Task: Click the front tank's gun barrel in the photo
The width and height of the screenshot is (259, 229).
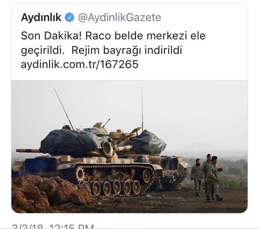Action: (x=28, y=151)
